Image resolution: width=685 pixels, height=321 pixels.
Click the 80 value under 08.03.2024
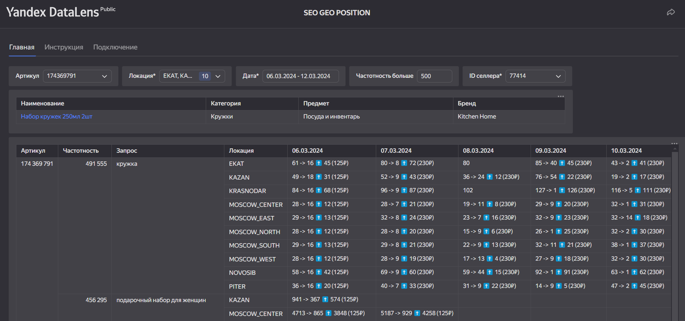(466, 163)
